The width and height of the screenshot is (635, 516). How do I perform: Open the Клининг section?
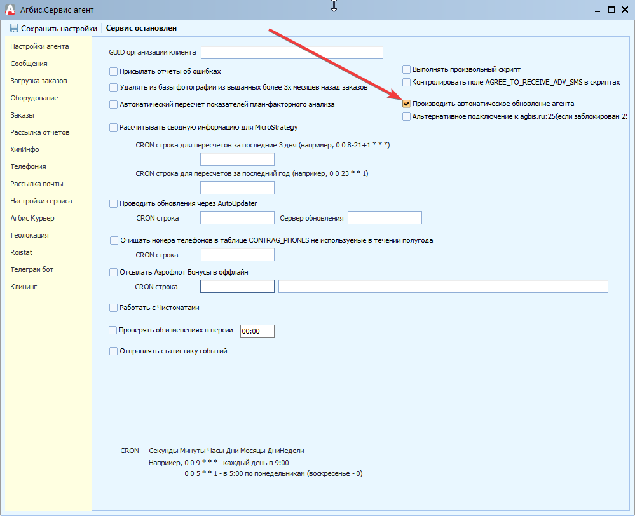(x=24, y=287)
